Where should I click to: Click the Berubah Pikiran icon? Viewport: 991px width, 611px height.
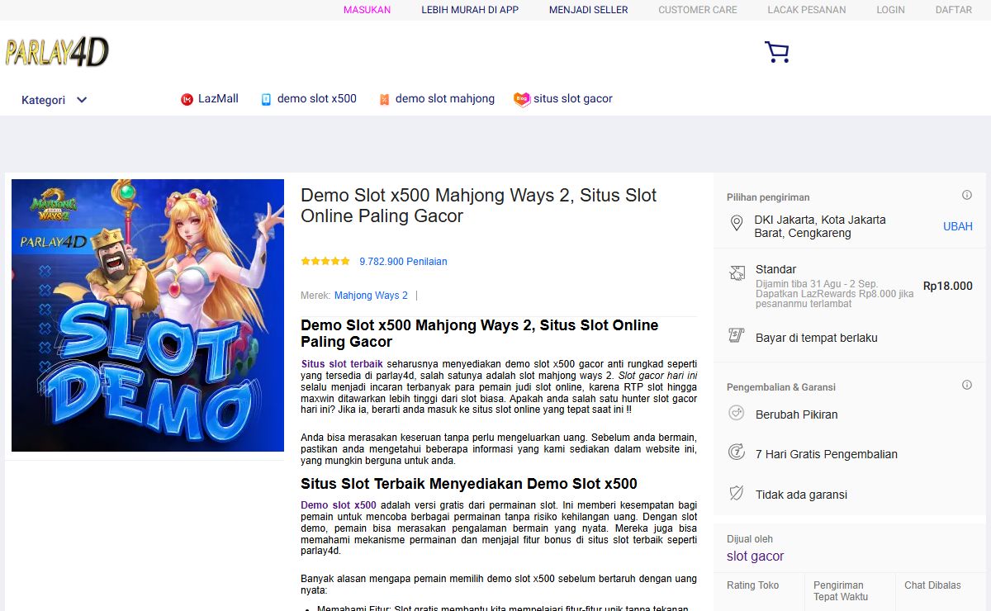coord(737,413)
